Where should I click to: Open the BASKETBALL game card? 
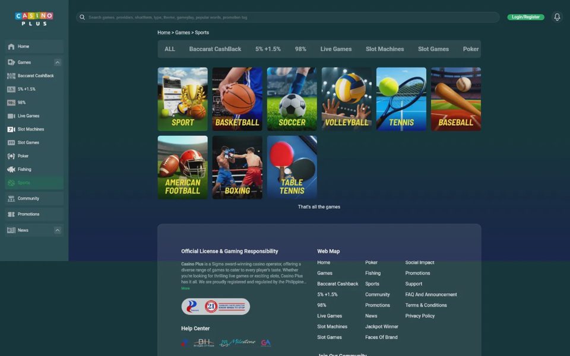point(237,99)
